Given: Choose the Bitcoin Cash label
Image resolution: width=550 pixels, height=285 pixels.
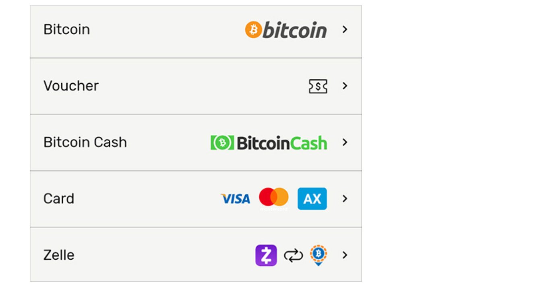Looking at the screenshot, I should (85, 142).
